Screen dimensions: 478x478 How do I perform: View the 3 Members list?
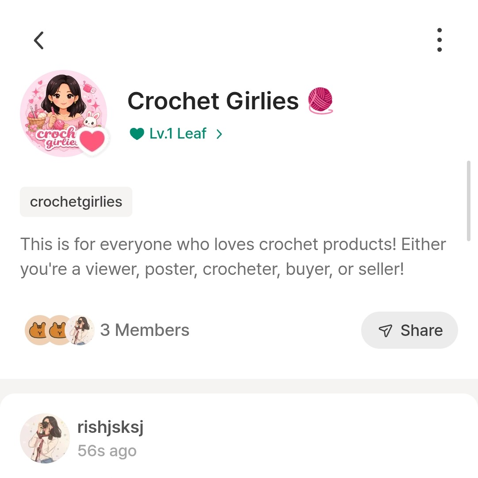[x=145, y=330]
